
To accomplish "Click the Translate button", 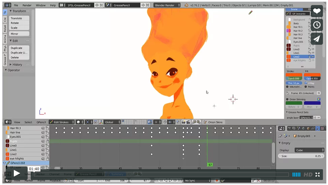I will (x=19, y=18).
